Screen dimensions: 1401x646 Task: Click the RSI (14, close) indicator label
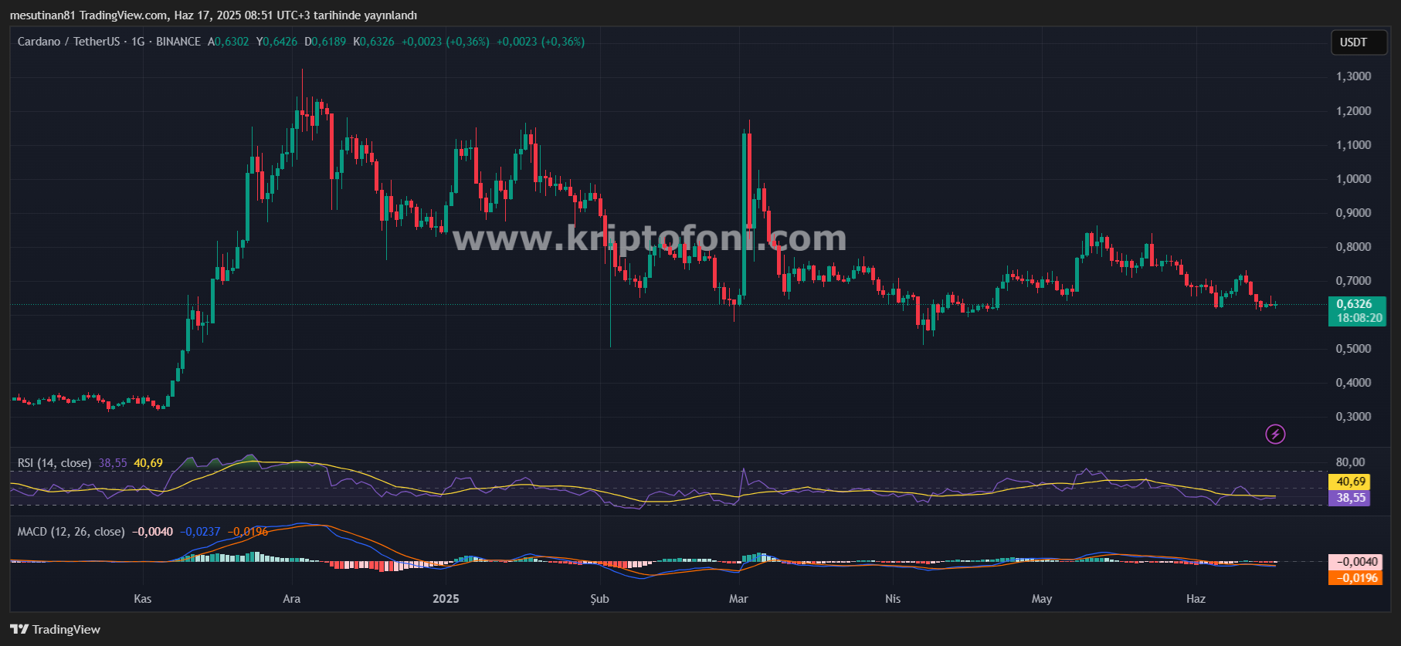(x=54, y=463)
